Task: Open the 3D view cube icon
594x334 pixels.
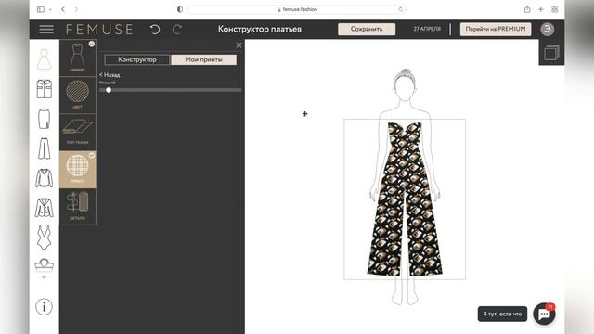Action: (551, 53)
